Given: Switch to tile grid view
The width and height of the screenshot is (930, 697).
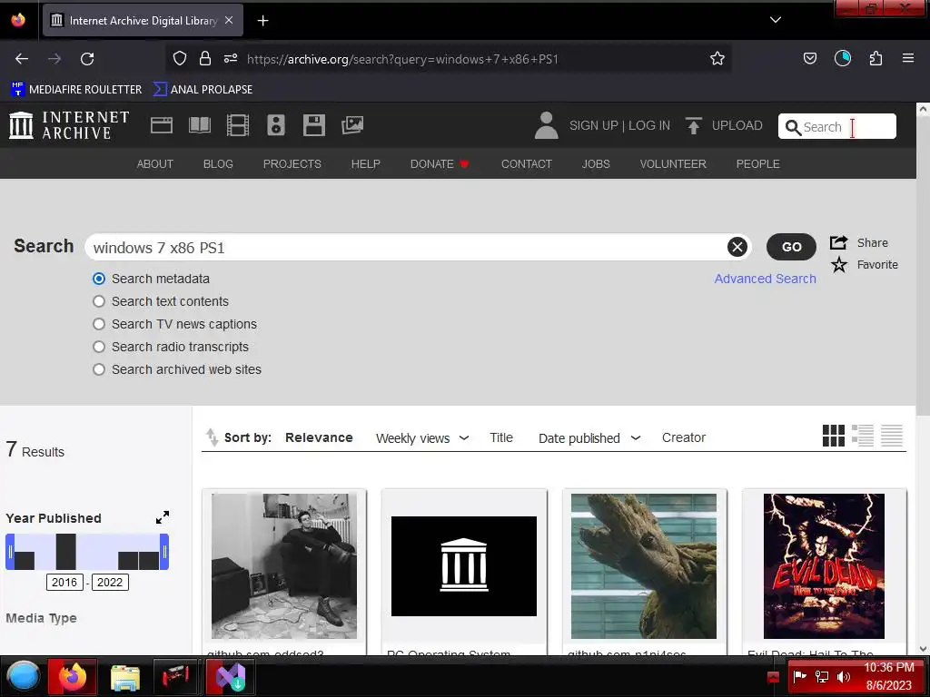Looking at the screenshot, I should tap(834, 436).
